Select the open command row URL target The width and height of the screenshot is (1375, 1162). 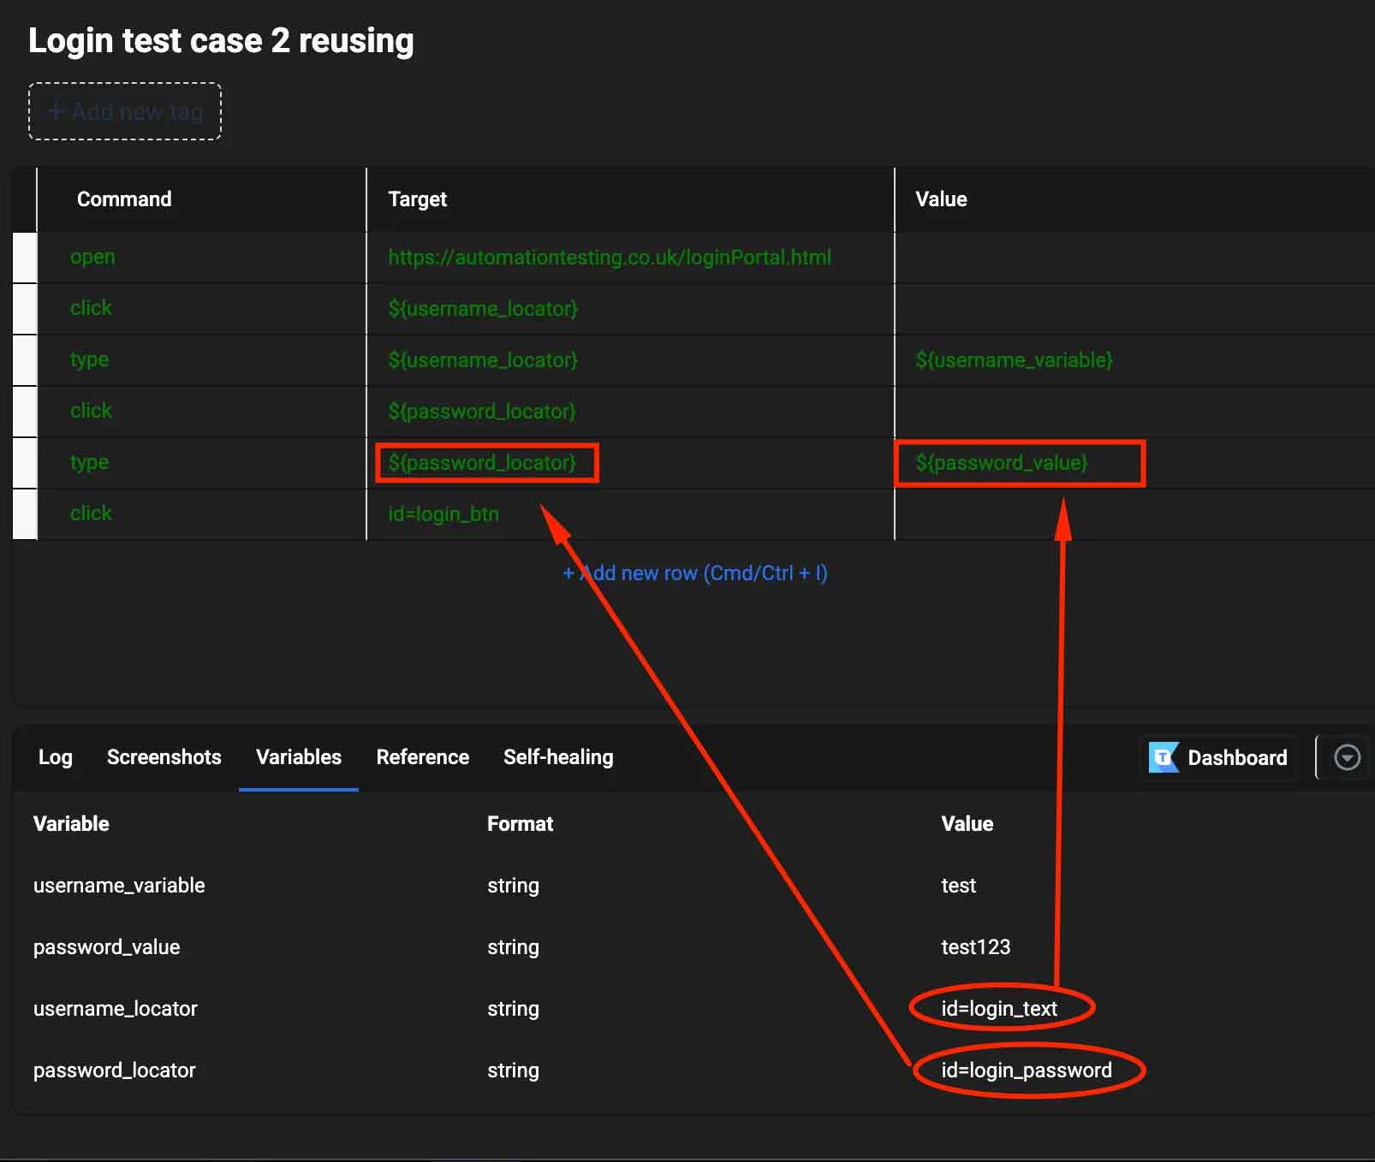point(609,258)
